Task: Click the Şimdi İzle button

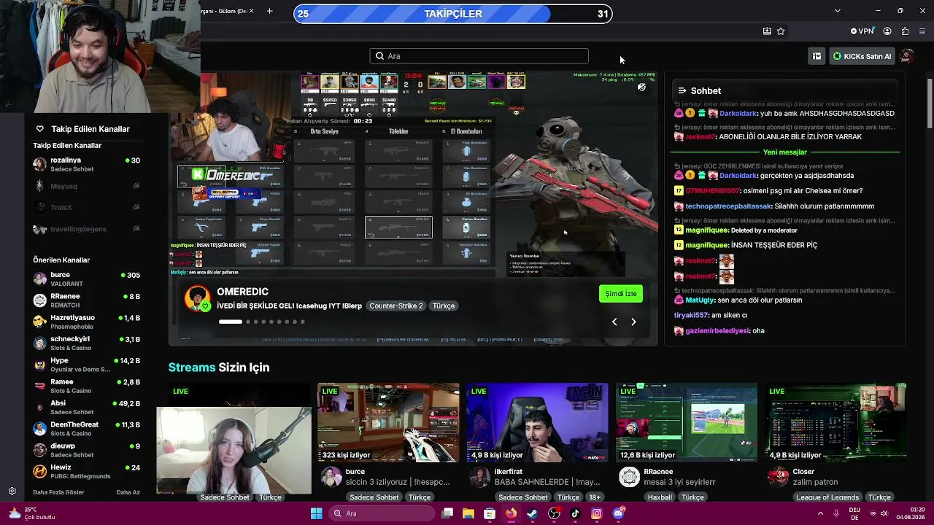Action: [621, 293]
